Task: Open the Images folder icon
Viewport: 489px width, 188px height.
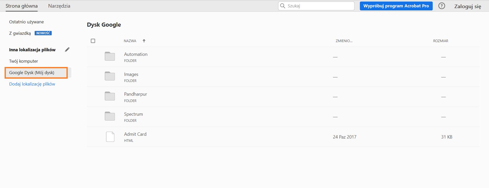Action: tap(110, 76)
